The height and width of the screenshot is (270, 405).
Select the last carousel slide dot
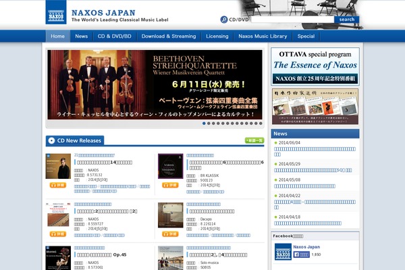pos(261,124)
